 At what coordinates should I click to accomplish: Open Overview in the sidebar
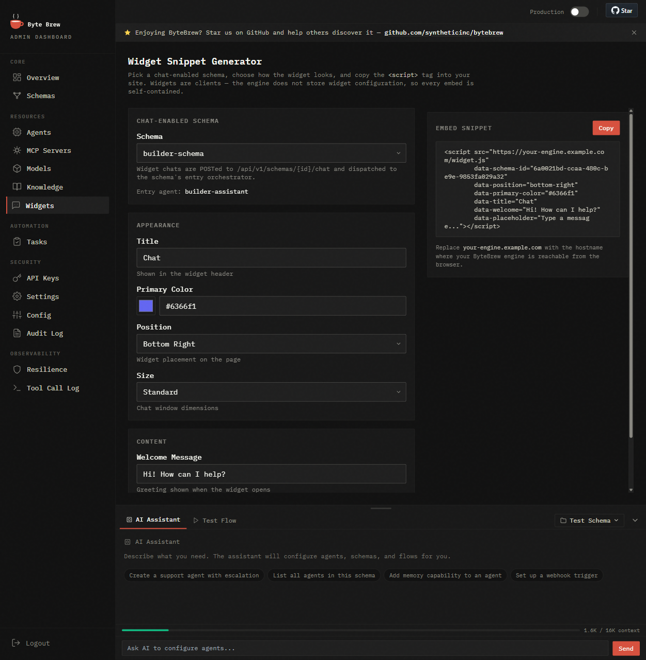pos(57,77)
